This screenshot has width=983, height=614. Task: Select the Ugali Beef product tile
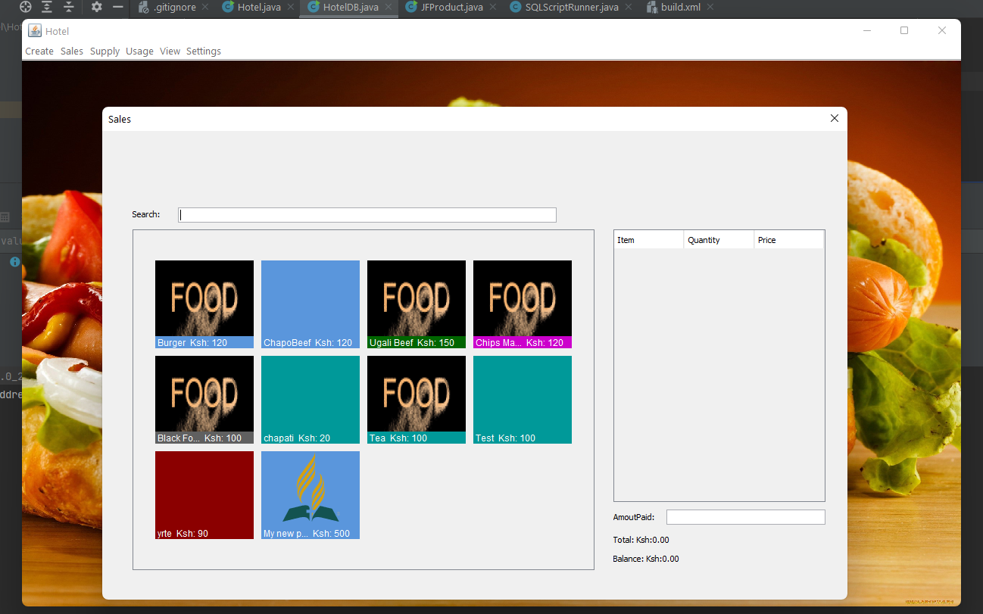point(417,304)
